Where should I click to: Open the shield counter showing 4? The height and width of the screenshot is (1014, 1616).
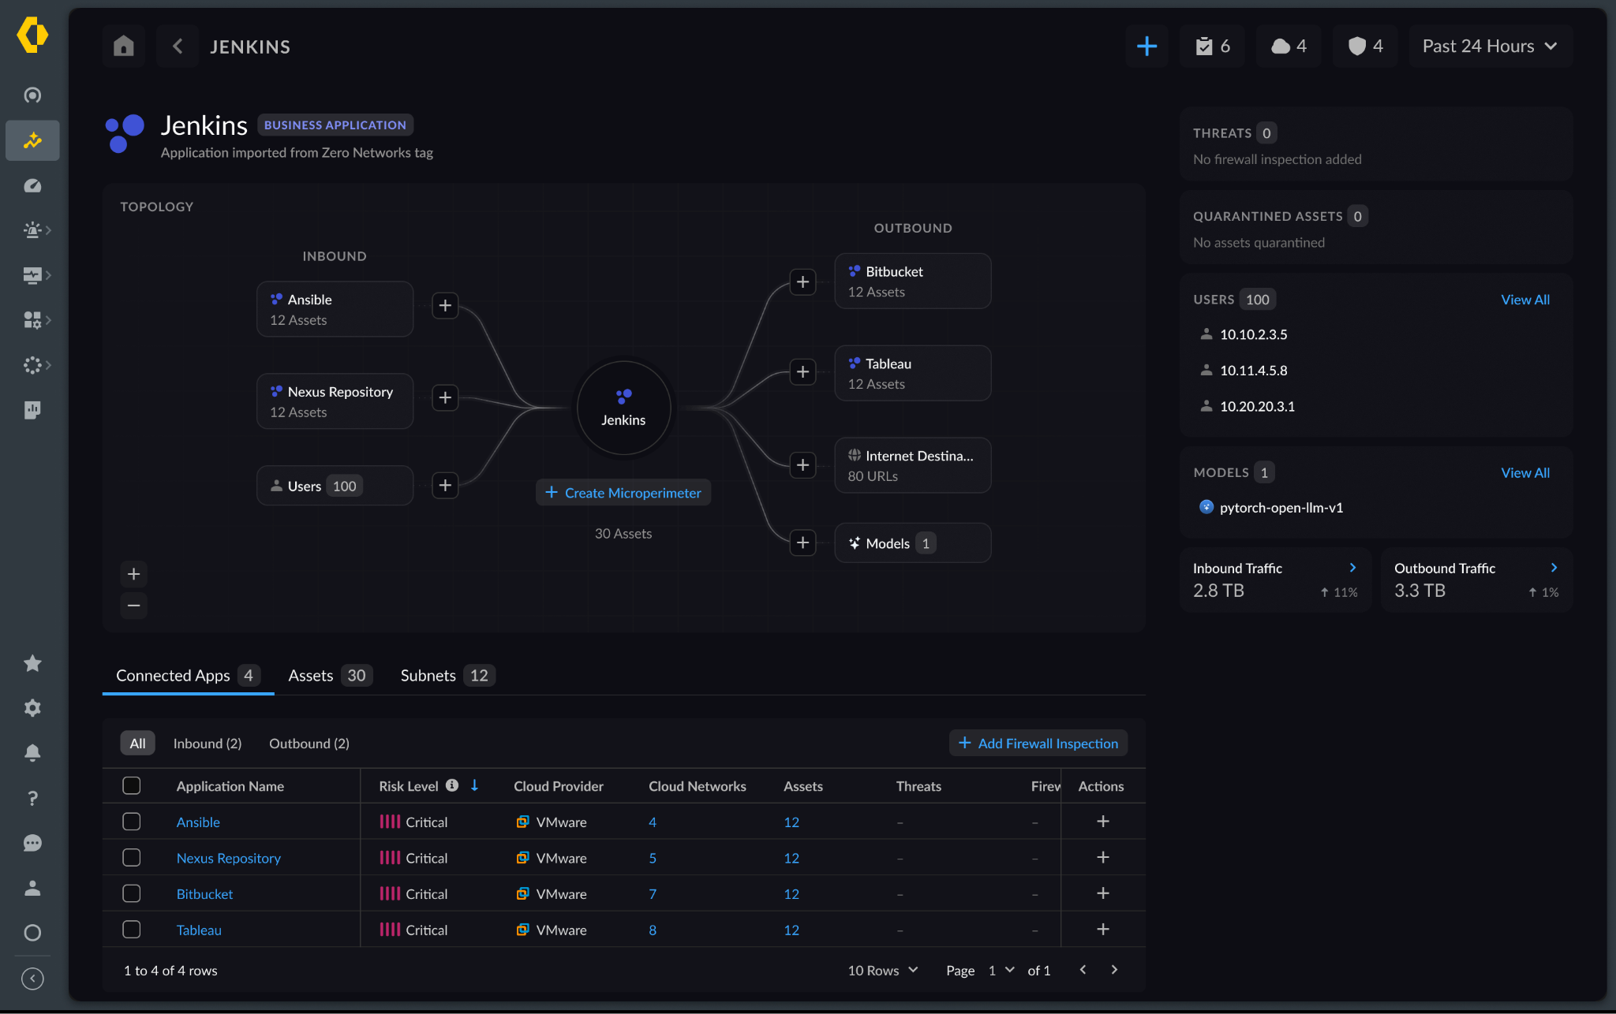coord(1366,47)
